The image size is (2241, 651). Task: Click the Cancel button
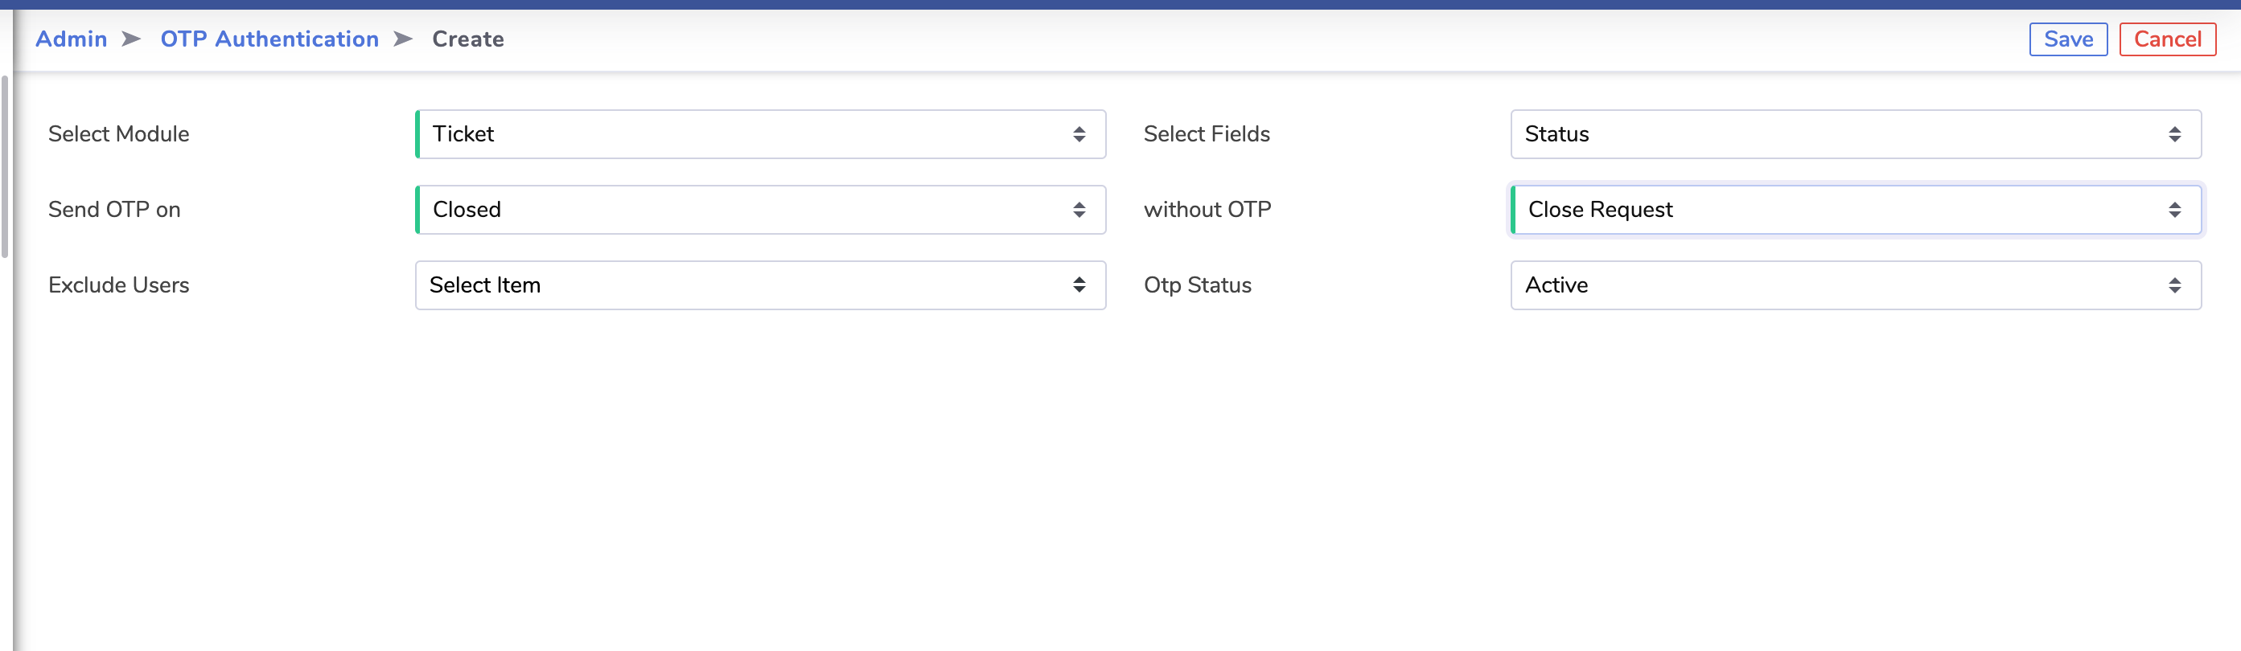coord(2167,39)
